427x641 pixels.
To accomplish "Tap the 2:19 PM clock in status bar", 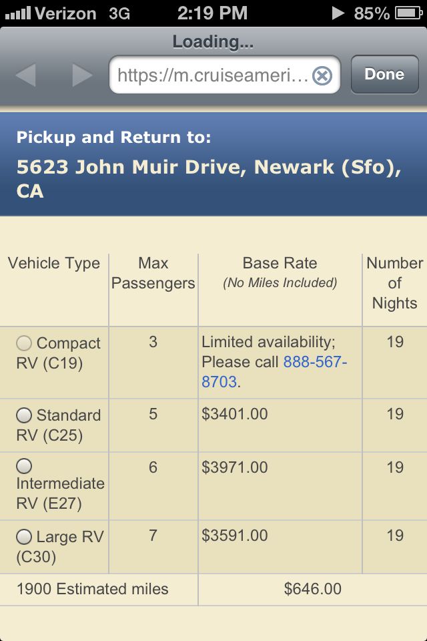I will [212, 13].
